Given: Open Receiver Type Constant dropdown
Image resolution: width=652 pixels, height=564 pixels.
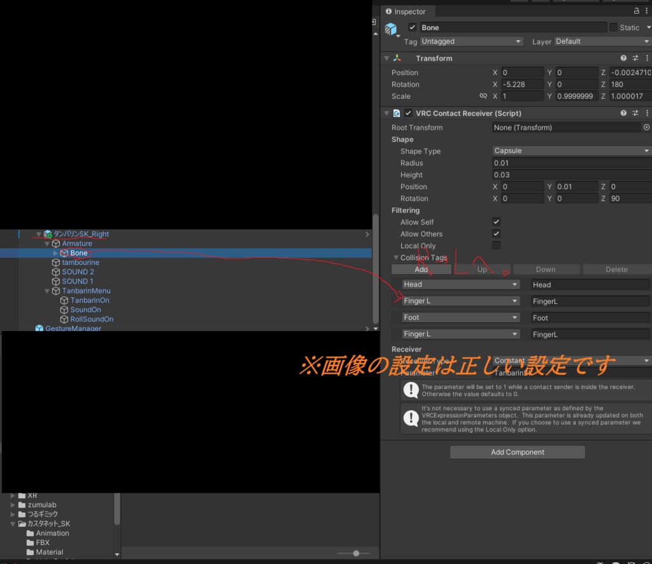Looking at the screenshot, I should pyautogui.click(x=572, y=360).
